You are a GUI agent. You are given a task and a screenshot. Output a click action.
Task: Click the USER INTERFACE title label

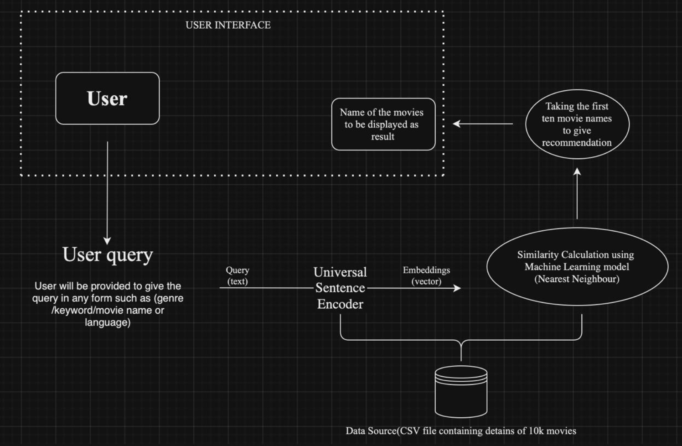click(x=228, y=25)
